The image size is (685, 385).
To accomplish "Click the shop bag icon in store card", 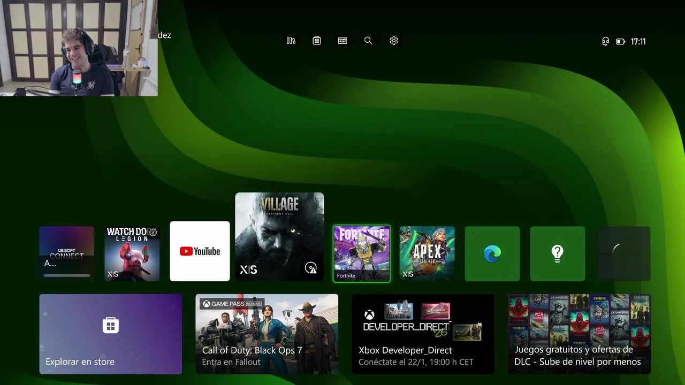I will pyautogui.click(x=111, y=325).
